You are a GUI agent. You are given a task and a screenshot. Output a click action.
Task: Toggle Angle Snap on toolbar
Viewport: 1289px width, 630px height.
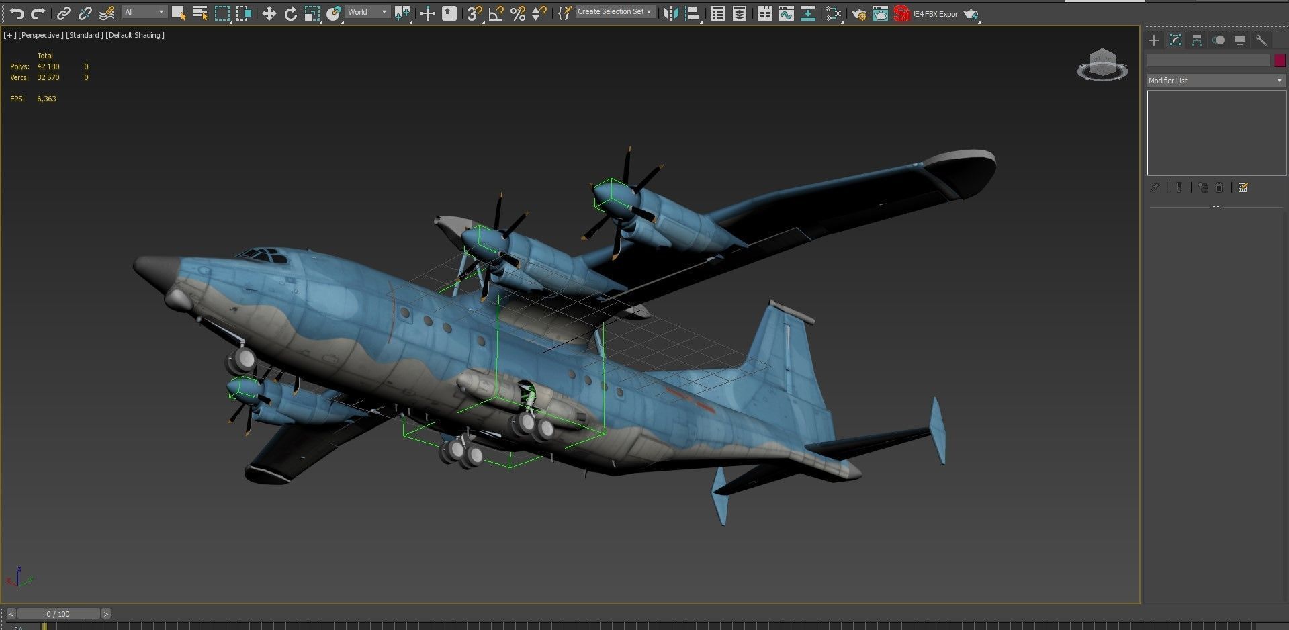pyautogui.click(x=496, y=13)
